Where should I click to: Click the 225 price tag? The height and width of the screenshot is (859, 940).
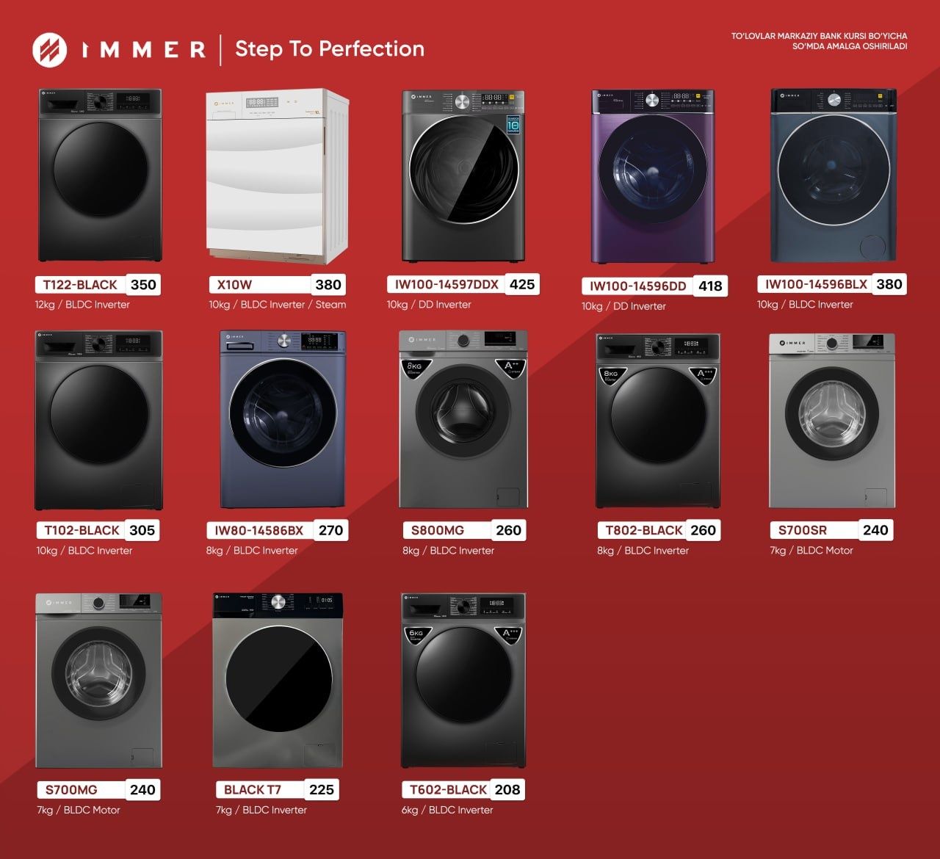(x=322, y=790)
